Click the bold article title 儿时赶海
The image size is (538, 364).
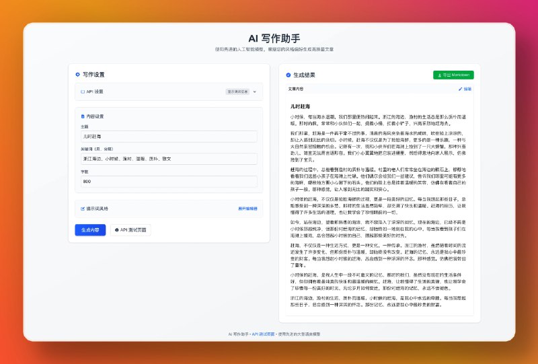(x=300, y=107)
